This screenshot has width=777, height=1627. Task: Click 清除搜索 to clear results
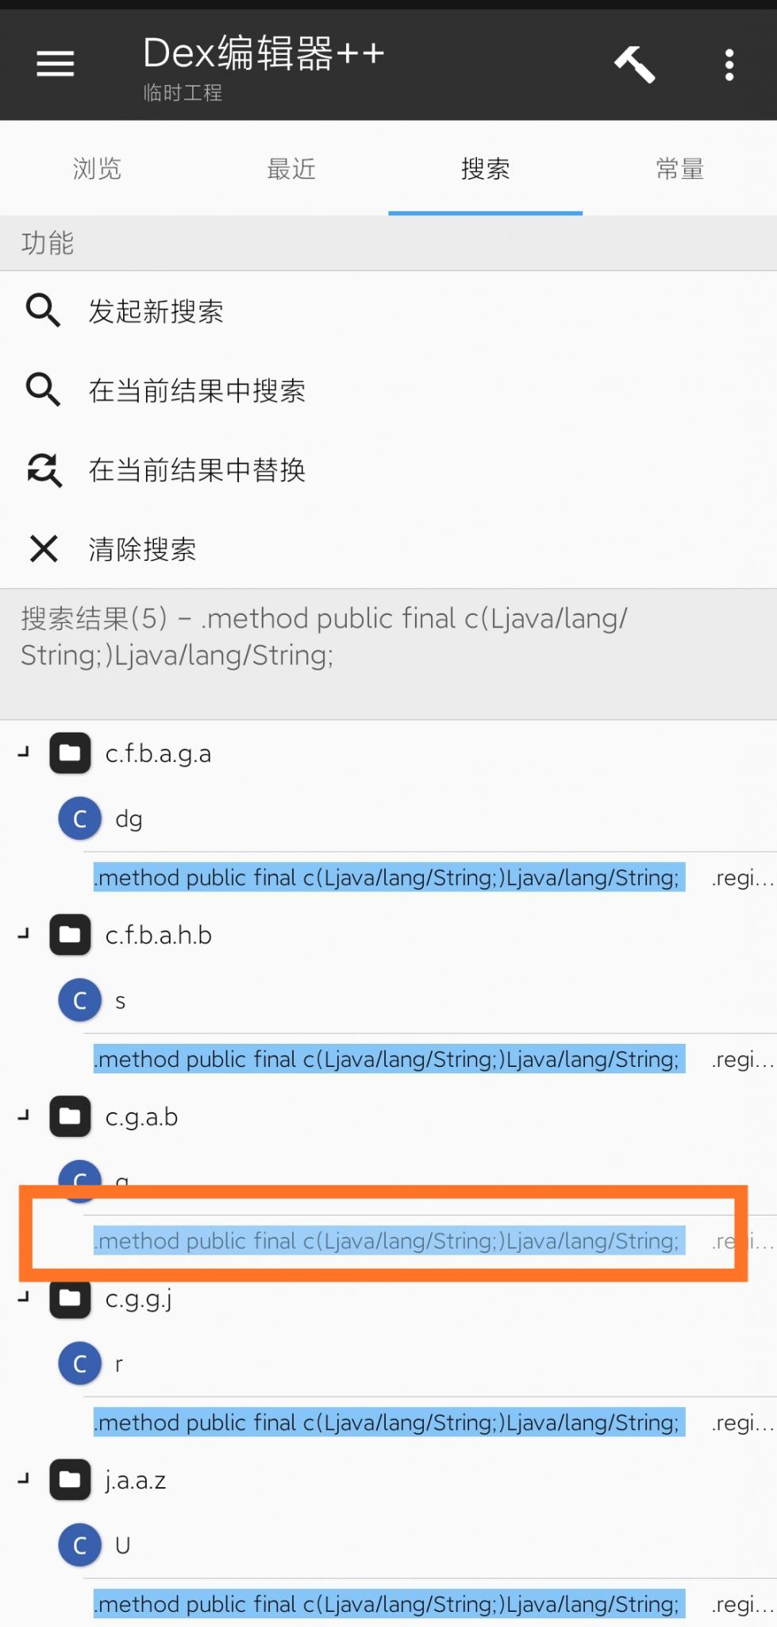point(143,549)
